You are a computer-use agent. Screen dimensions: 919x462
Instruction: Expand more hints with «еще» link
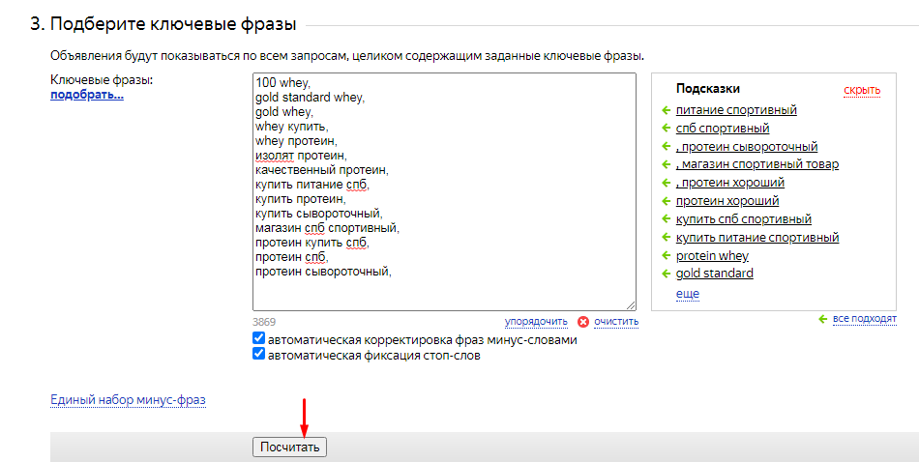click(x=687, y=294)
